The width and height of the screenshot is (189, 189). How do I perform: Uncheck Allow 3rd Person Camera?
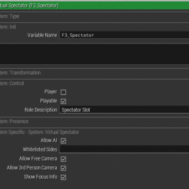[63, 168]
